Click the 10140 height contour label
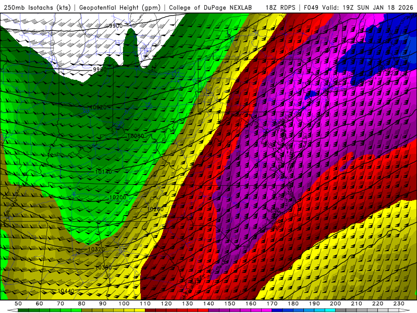417x313 pixels. [103, 172]
